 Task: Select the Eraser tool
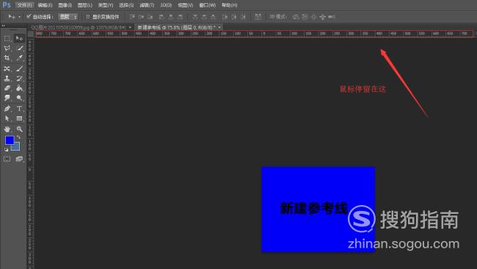click(7, 88)
